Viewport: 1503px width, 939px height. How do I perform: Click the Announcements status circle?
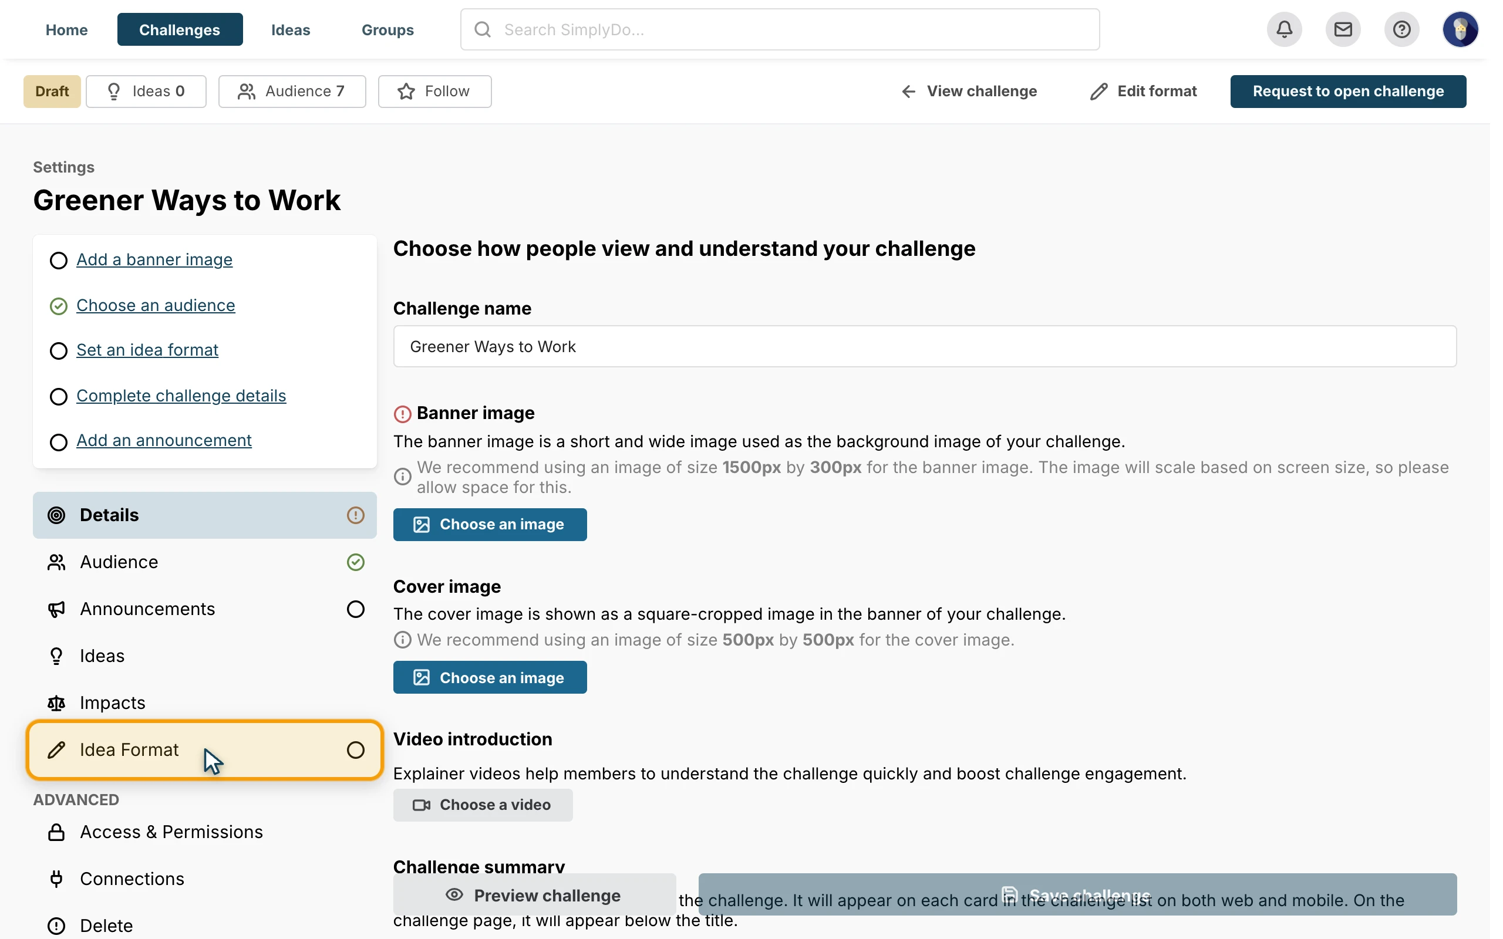tap(355, 609)
